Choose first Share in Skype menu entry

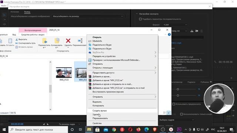point(123,45)
